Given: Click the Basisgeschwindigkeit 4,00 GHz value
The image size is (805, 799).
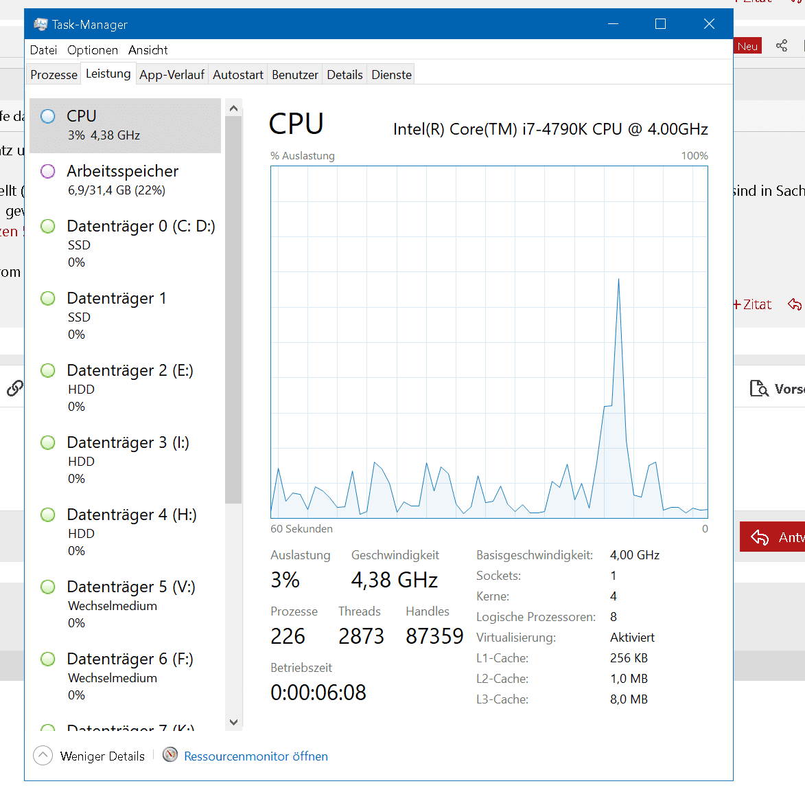Looking at the screenshot, I should tap(635, 555).
